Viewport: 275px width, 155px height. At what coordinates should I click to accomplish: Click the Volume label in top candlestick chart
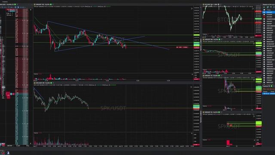pos(36,74)
